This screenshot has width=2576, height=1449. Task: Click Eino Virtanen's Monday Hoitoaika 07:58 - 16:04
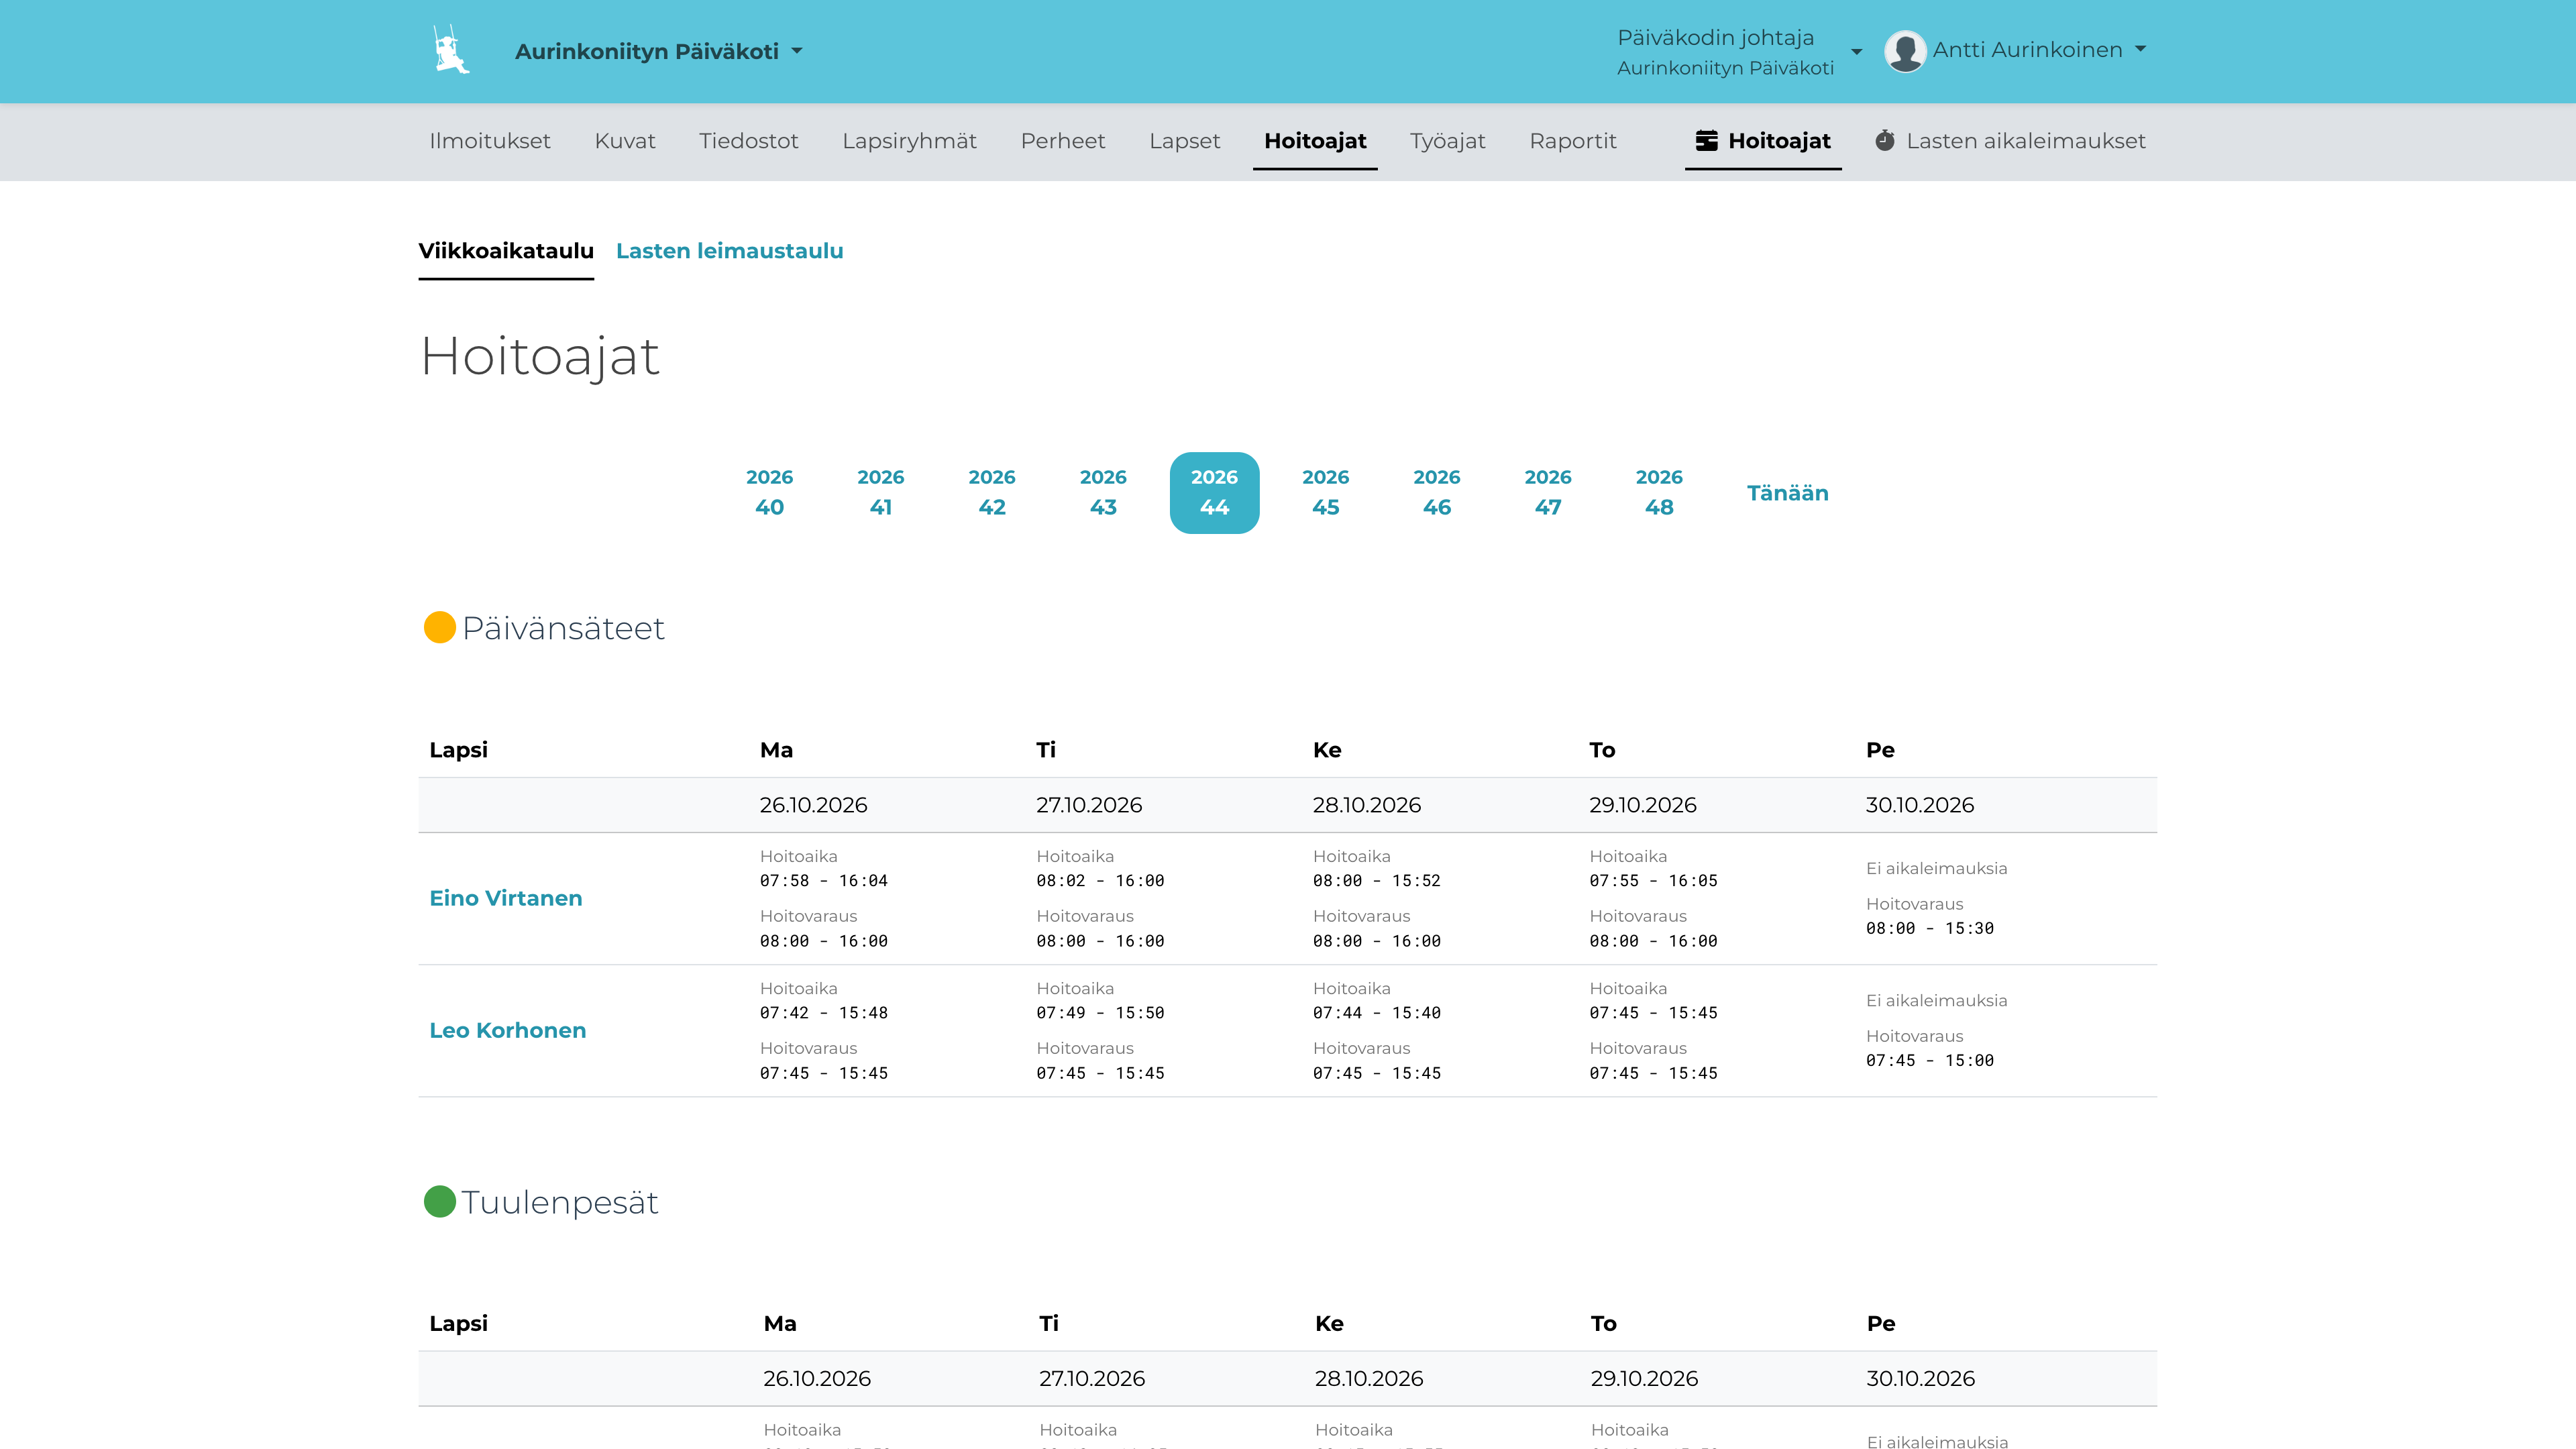824,868
